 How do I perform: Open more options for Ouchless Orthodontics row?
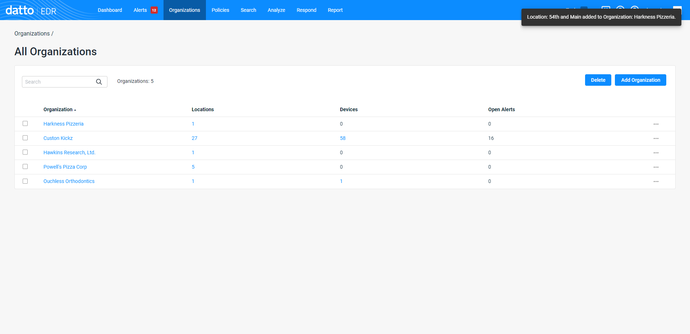point(656,182)
